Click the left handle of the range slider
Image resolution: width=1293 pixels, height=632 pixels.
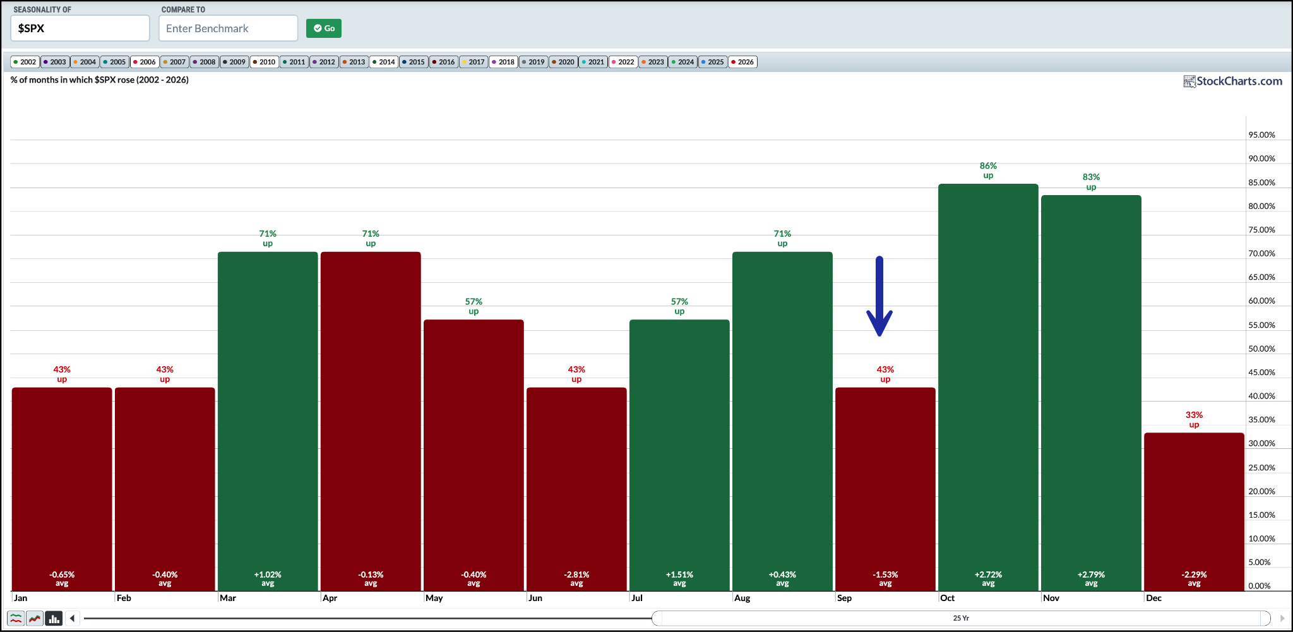[x=657, y=618]
